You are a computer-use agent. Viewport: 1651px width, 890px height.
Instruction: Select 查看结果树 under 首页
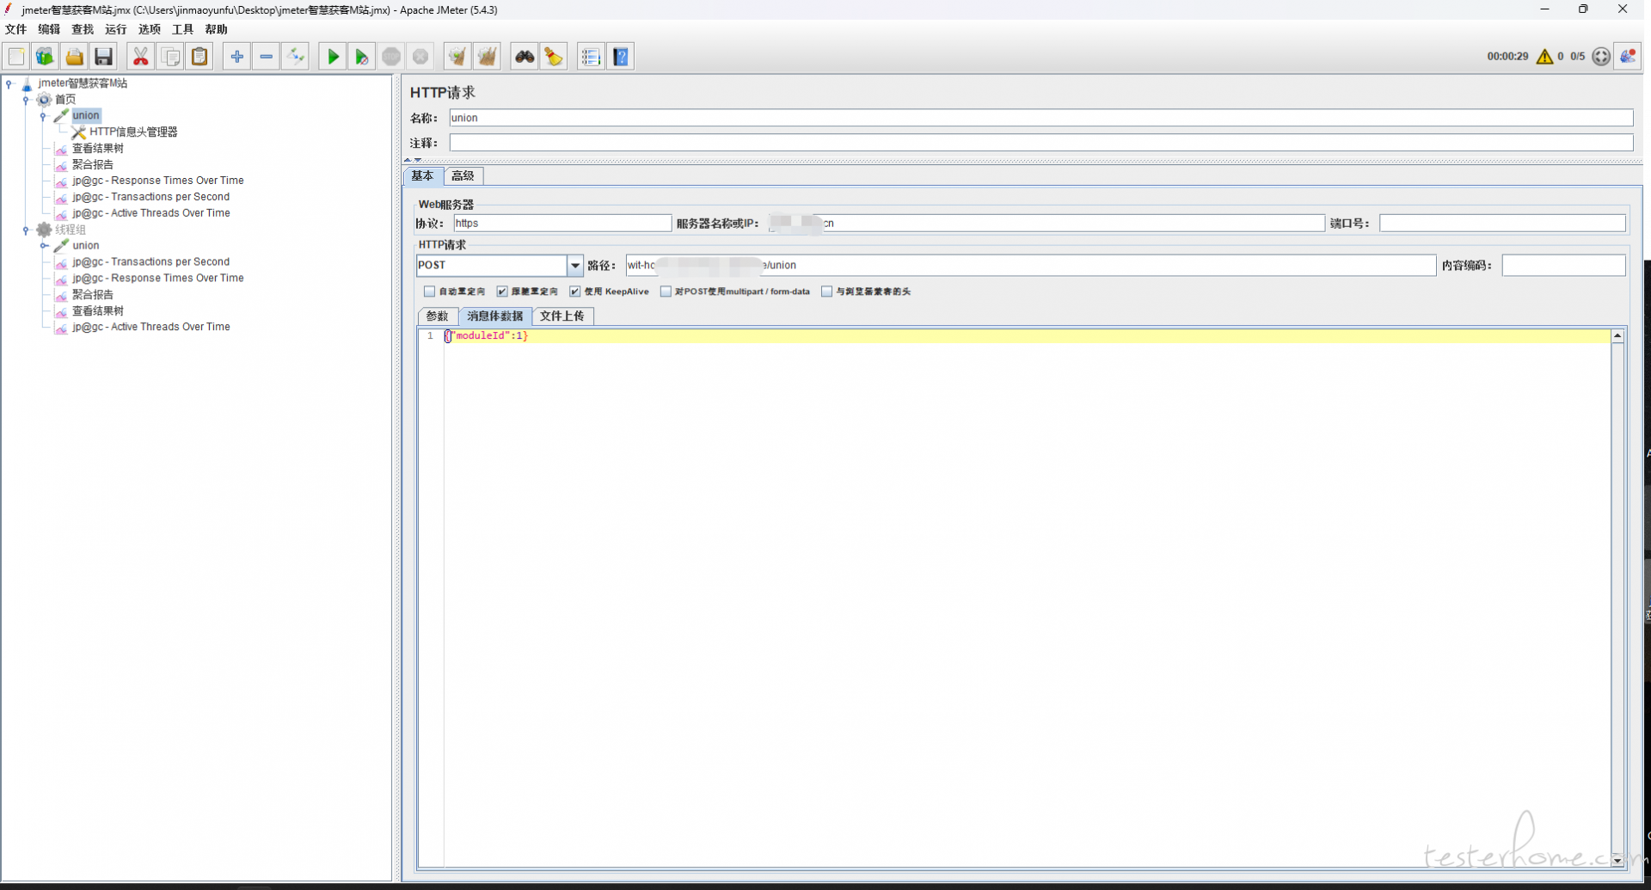point(98,149)
